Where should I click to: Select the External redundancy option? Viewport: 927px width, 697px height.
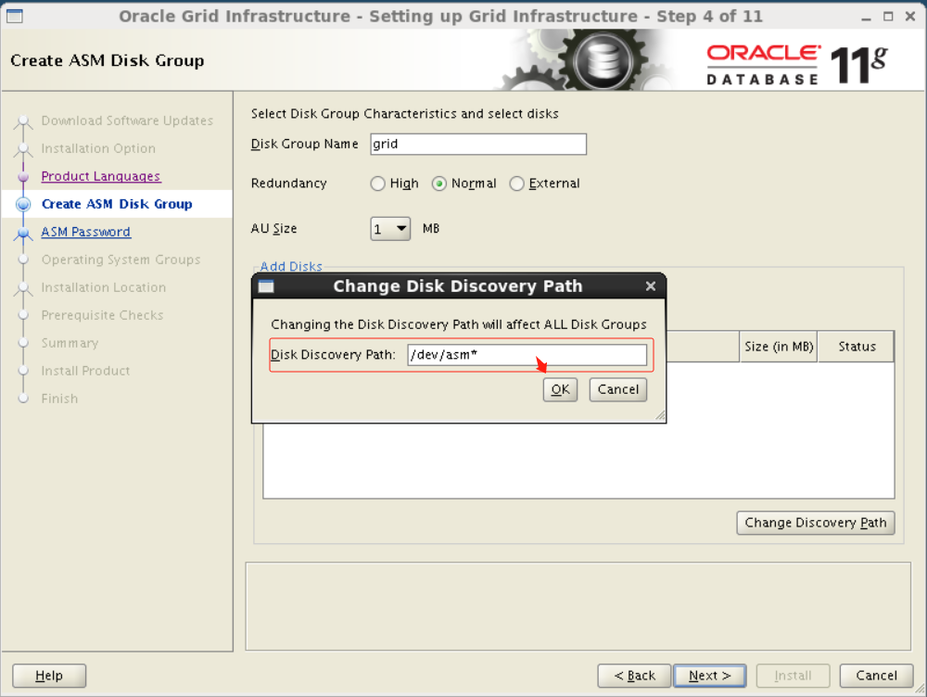(516, 184)
